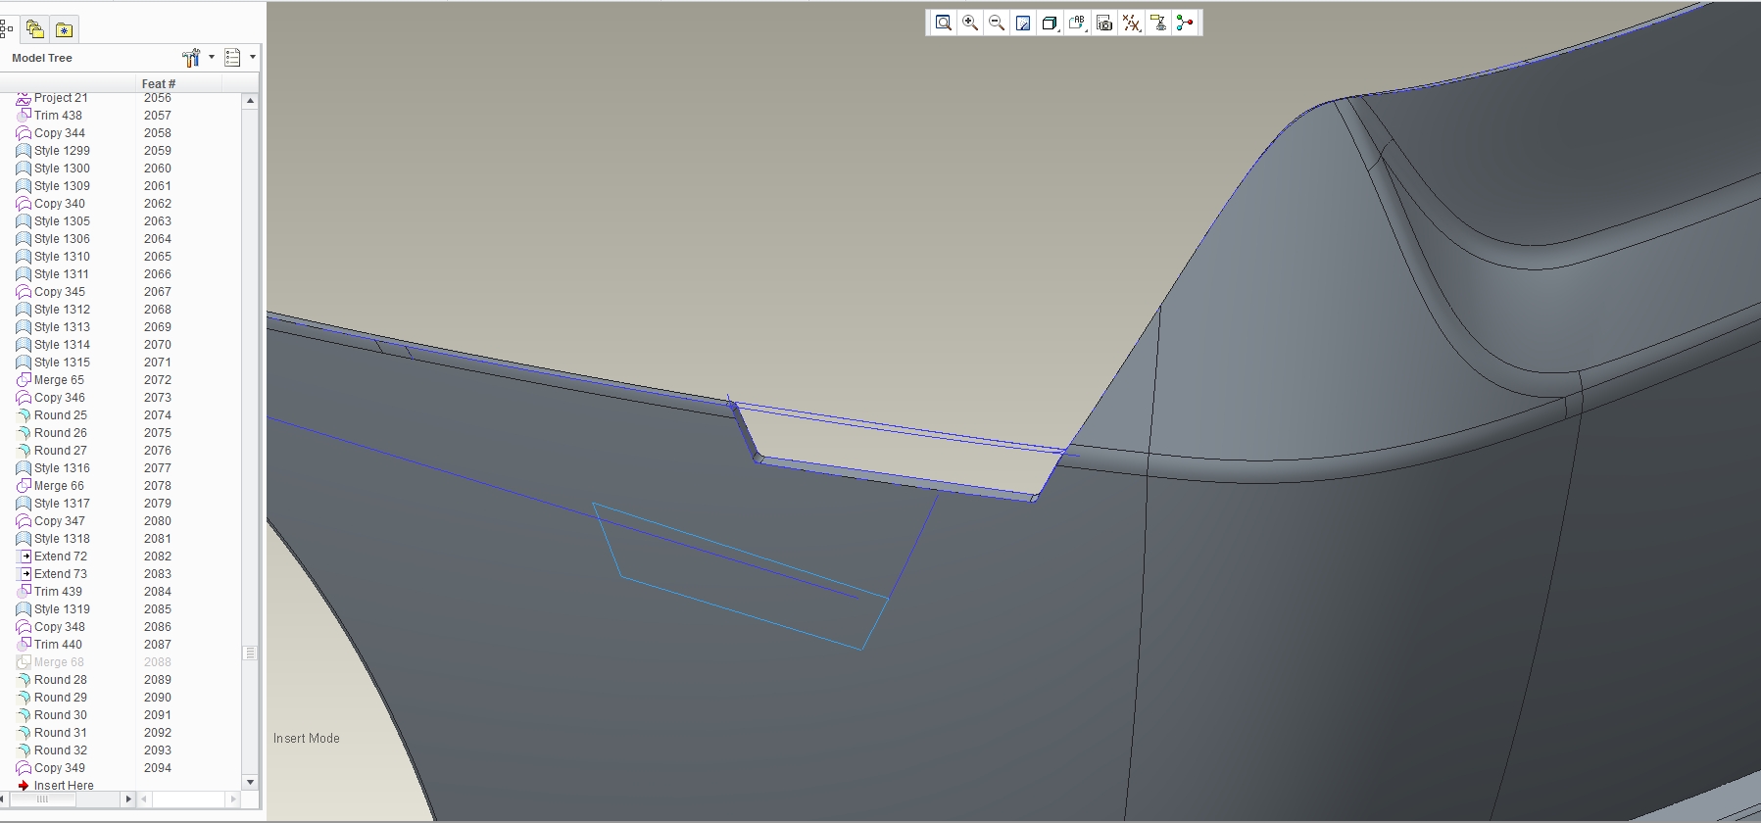Open the Saved Orientations icon
This screenshot has height=823, width=1761.
(x=1077, y=23)
